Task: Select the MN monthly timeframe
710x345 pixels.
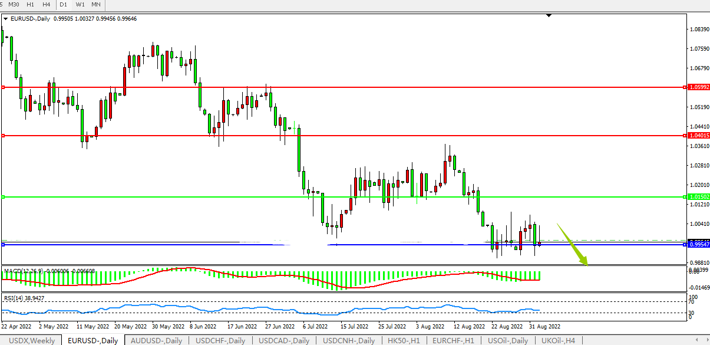Action: tap(96, 5)
